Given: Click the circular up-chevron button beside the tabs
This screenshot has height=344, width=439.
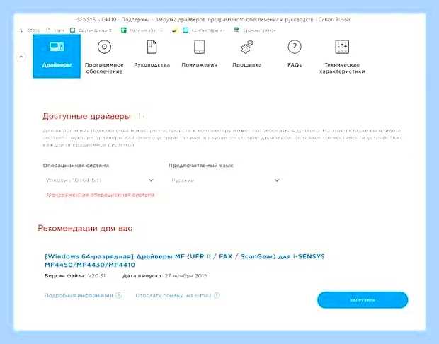Looking at the screenshot, I should pyautogui.click(x=21, y=57).
